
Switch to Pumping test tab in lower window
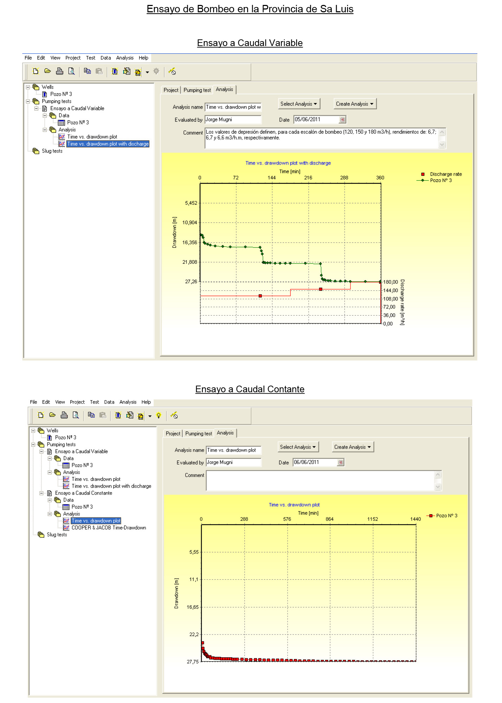click(x=199, y=433)
